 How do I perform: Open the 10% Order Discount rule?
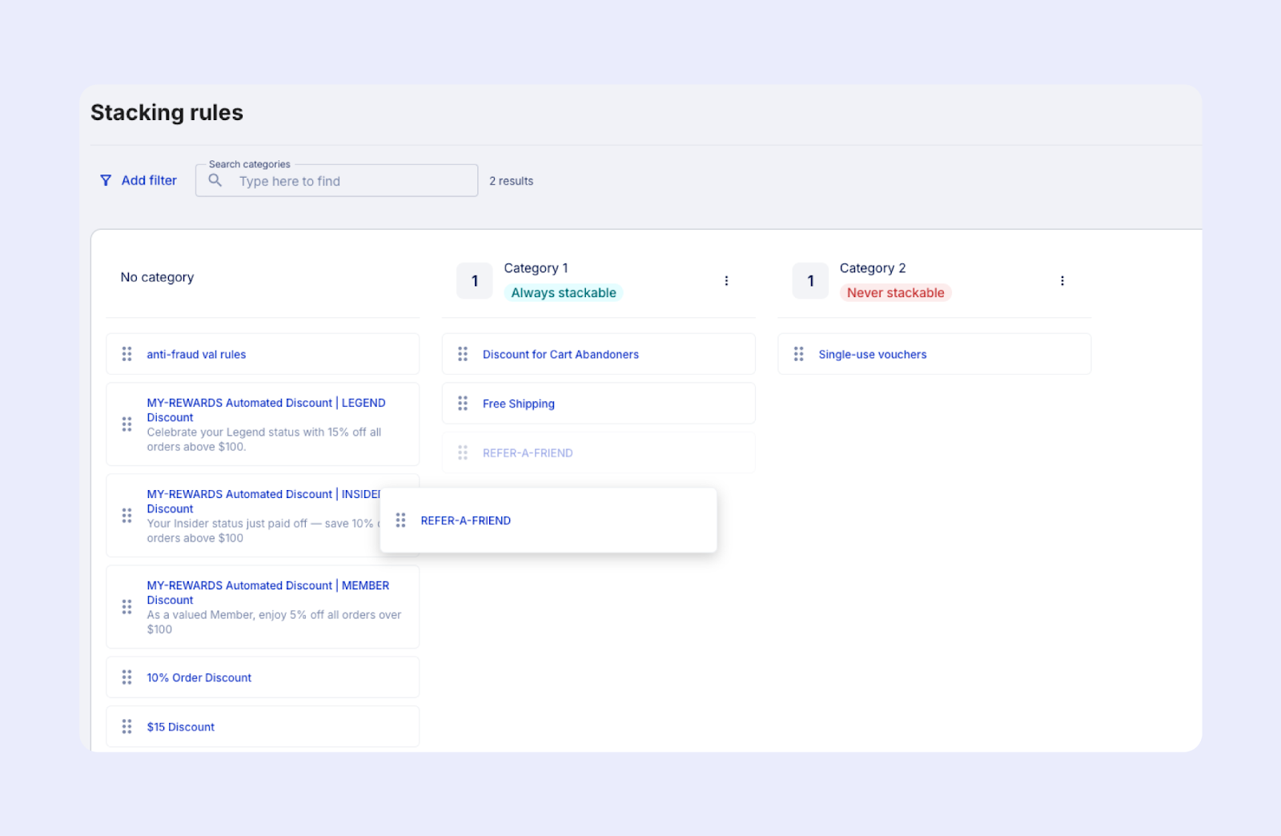[x=199, y=677]
